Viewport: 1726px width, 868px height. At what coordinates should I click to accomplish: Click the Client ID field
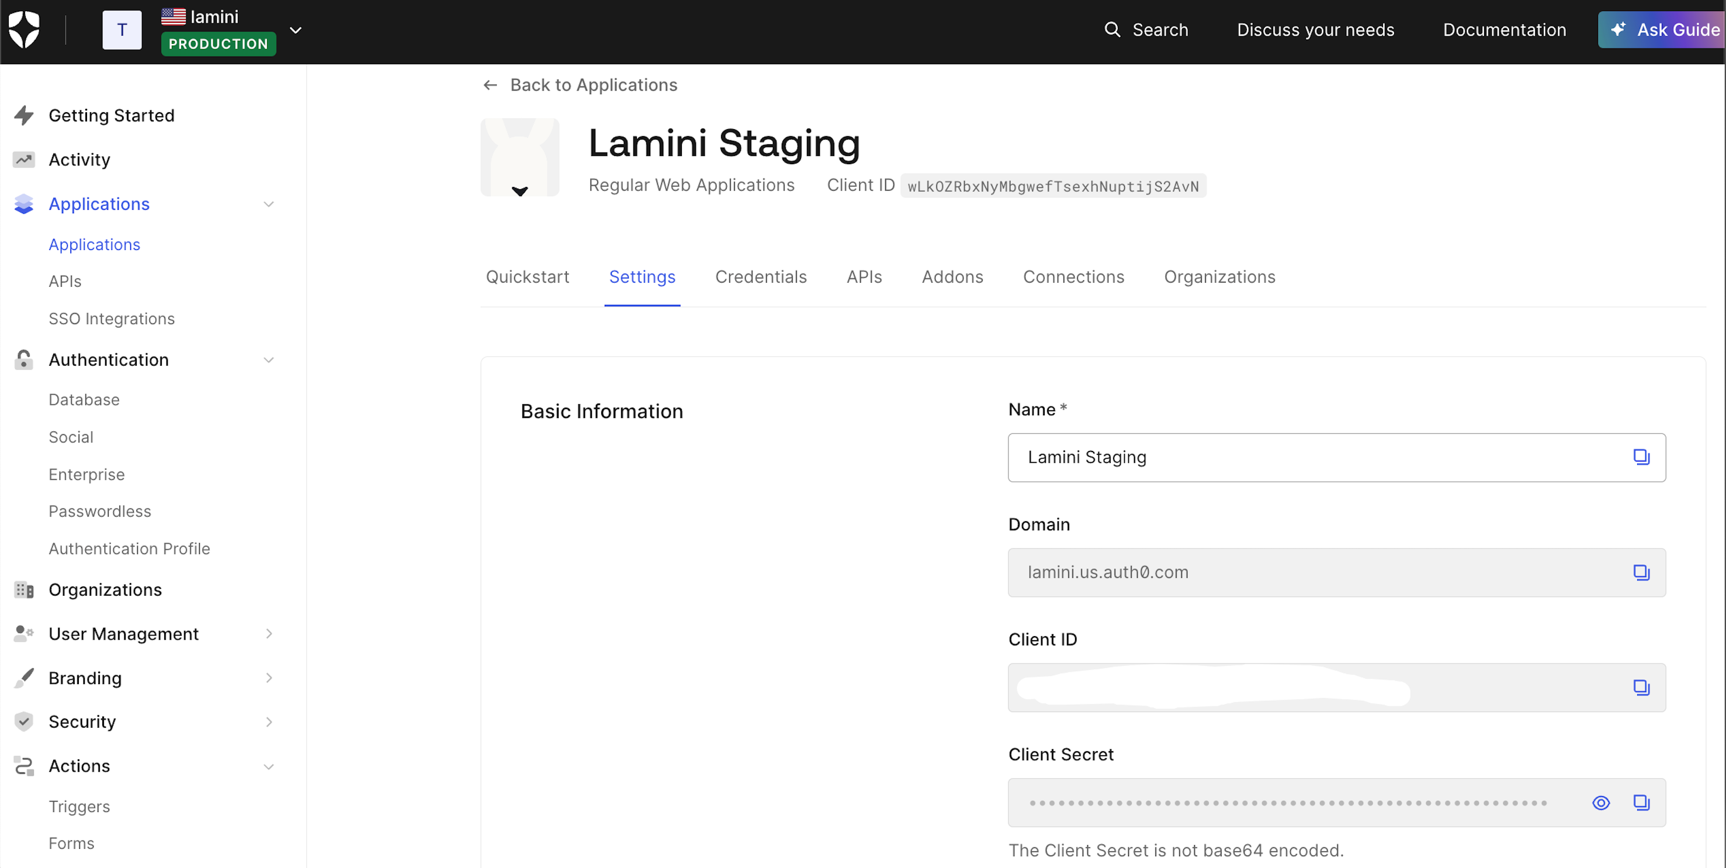point(1337,688)
